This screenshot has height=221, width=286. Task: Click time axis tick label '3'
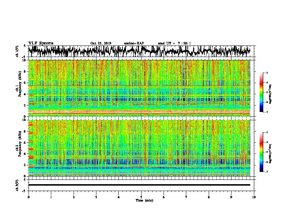(96, 197)
